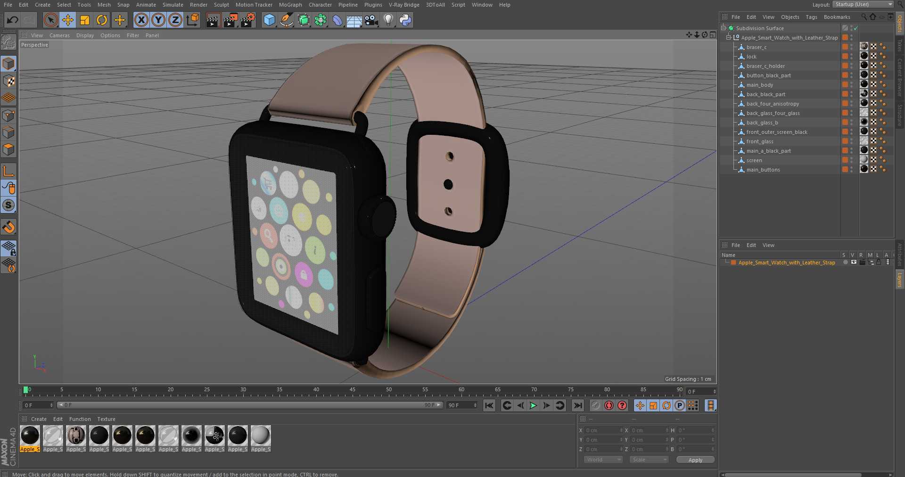Open the viewport Cameras menu
The image size is (905, 477).
[x=59, y=35]
